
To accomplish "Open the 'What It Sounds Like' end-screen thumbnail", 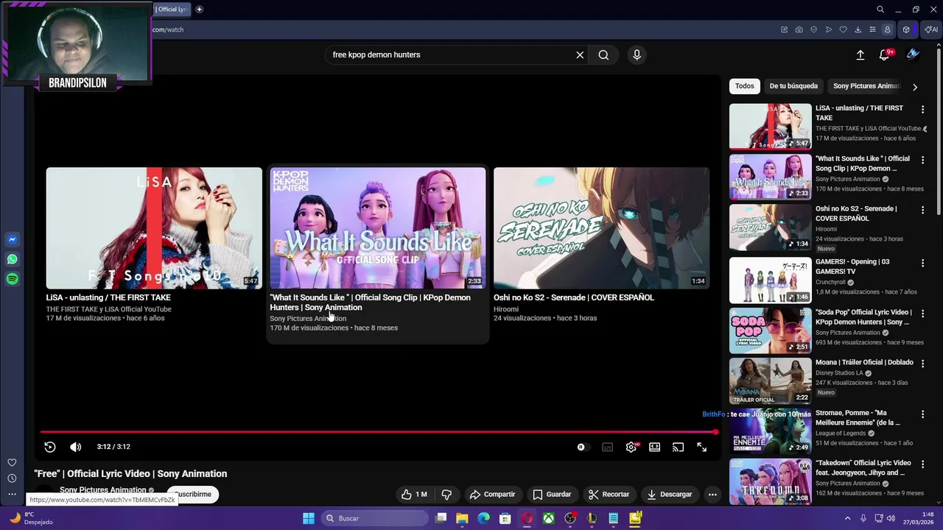I will (378, 228).
